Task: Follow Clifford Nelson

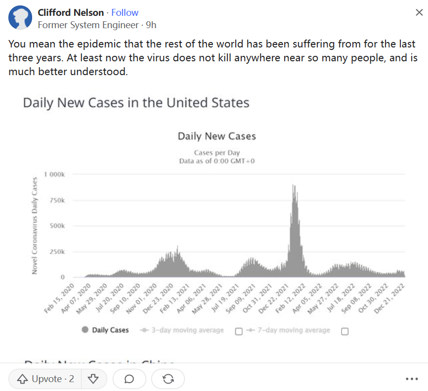Action: point(125,13)
